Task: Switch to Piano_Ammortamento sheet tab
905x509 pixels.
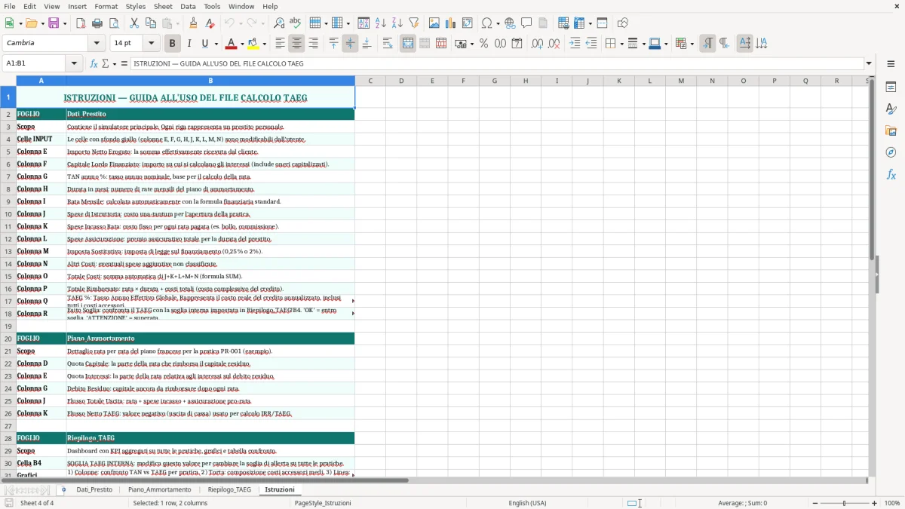Action: (160, 489)
